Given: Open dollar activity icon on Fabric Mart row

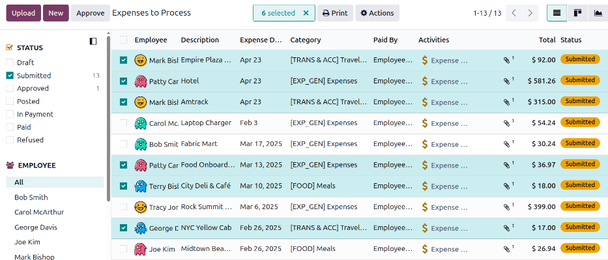Looking at the screenshot, I should tap(425, 144).
